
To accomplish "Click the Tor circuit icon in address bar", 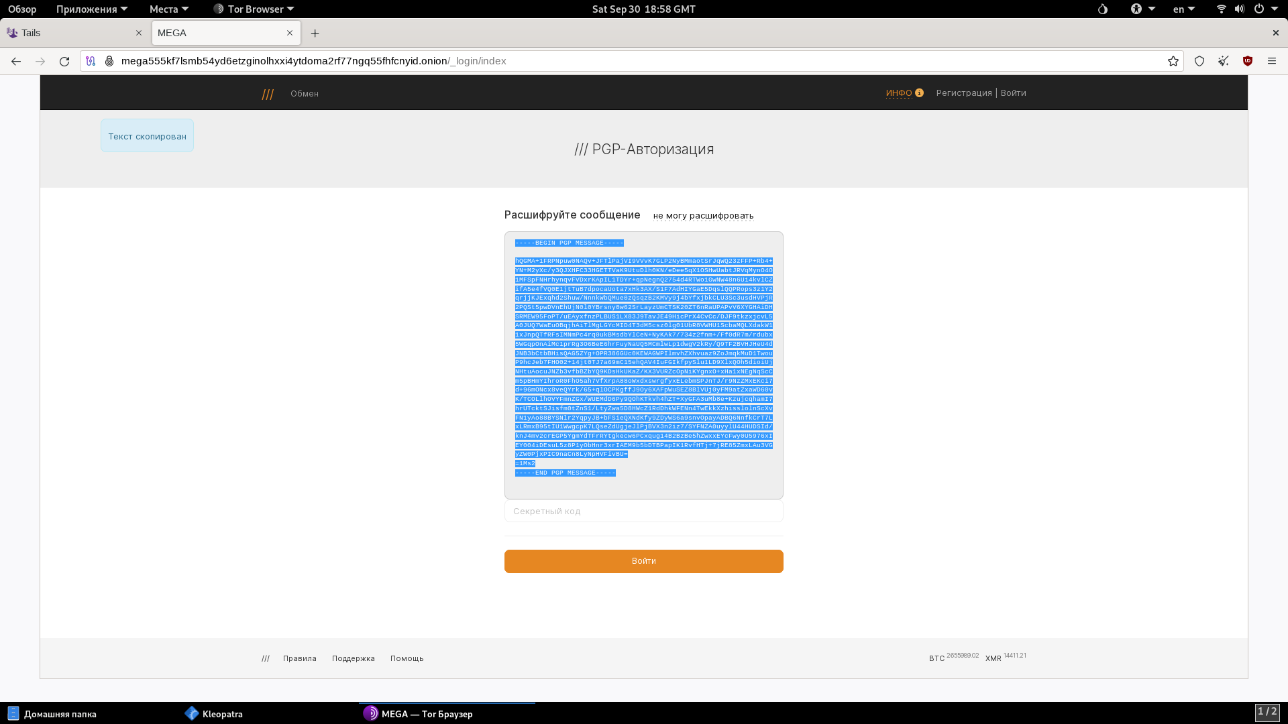I will [91, 61].
